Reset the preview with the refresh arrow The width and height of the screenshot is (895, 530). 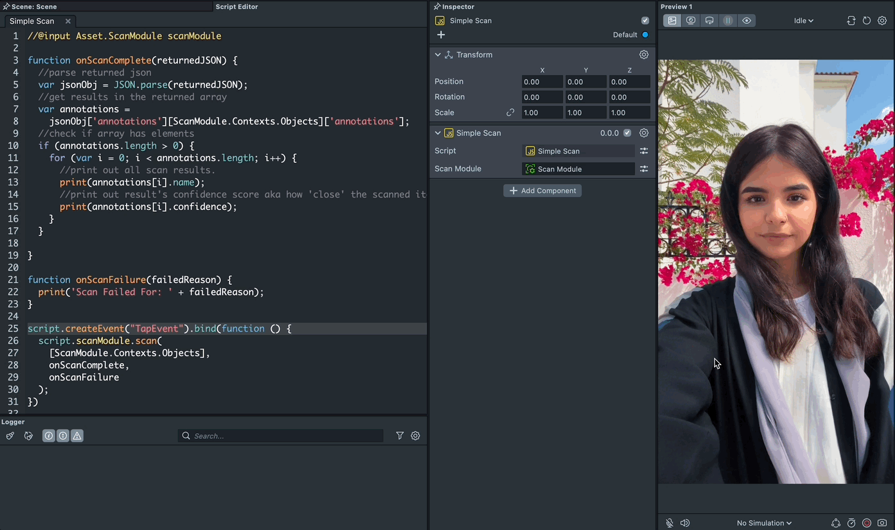click(867, 21)
